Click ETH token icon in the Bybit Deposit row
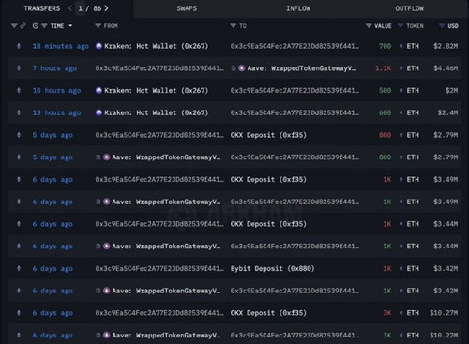Screen dimensions: 469x344 point(401,269)
